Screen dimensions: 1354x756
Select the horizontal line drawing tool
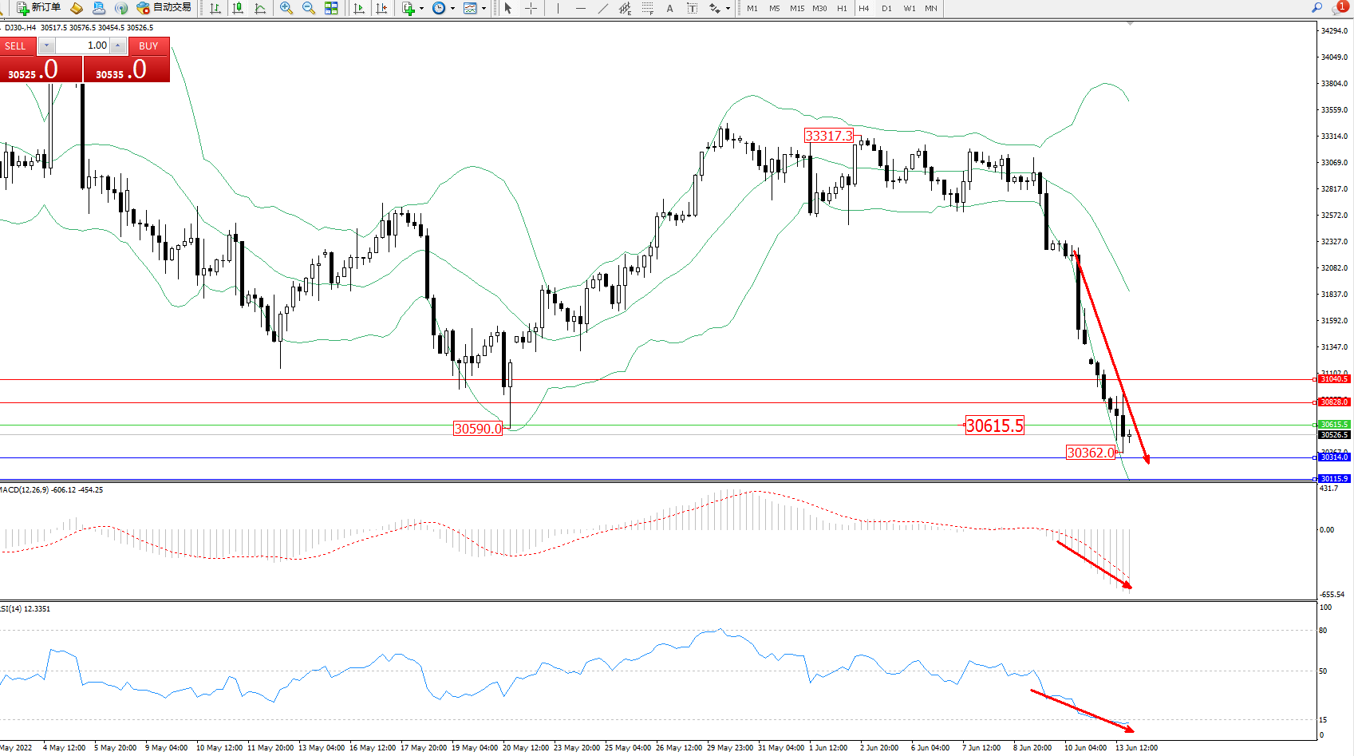[580, 8]
